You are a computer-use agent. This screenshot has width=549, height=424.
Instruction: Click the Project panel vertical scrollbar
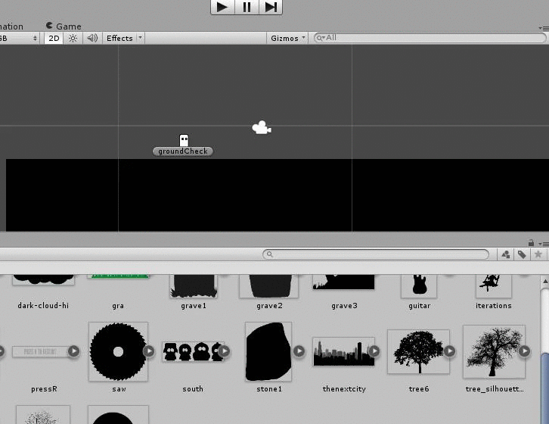pos(544,388)
